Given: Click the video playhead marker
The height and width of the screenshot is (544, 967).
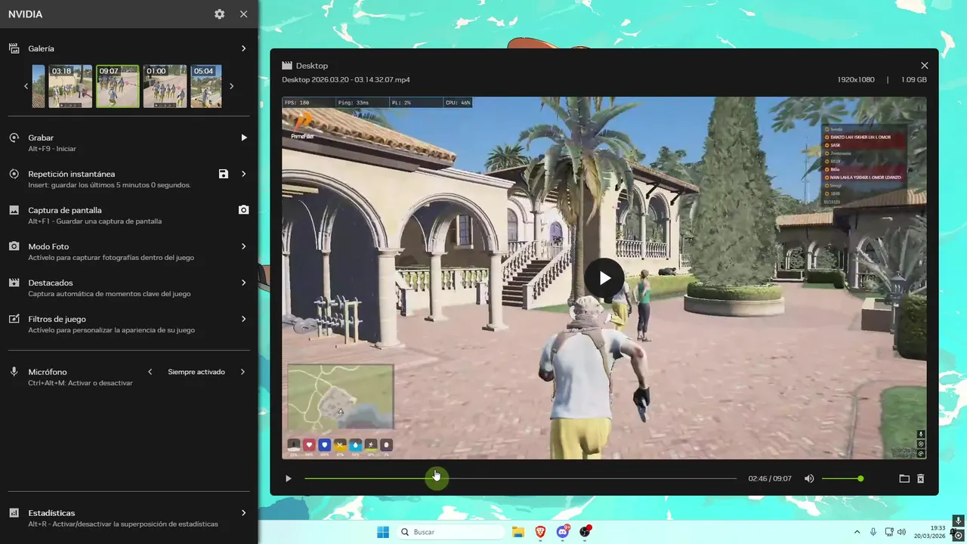Looking at the screenshot, I should tap(436, 478).
